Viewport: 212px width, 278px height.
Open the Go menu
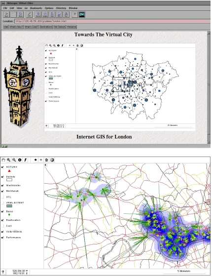click(26, 8)
